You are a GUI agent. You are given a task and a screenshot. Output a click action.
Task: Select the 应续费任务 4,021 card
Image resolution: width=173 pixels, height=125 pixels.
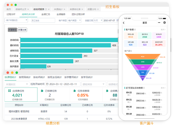(21, 94)
